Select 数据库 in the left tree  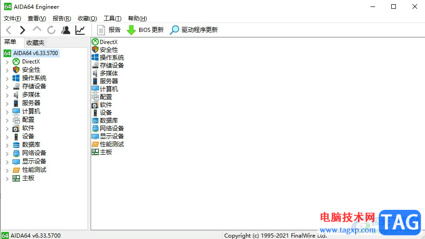[31, 145]
